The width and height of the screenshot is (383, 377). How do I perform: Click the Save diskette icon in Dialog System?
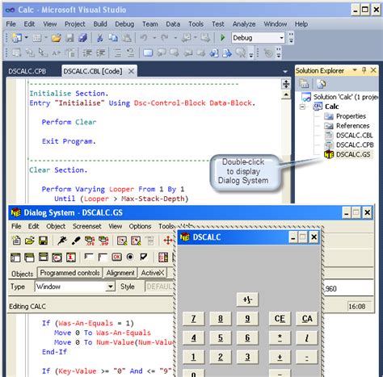[x=43, y=241]
